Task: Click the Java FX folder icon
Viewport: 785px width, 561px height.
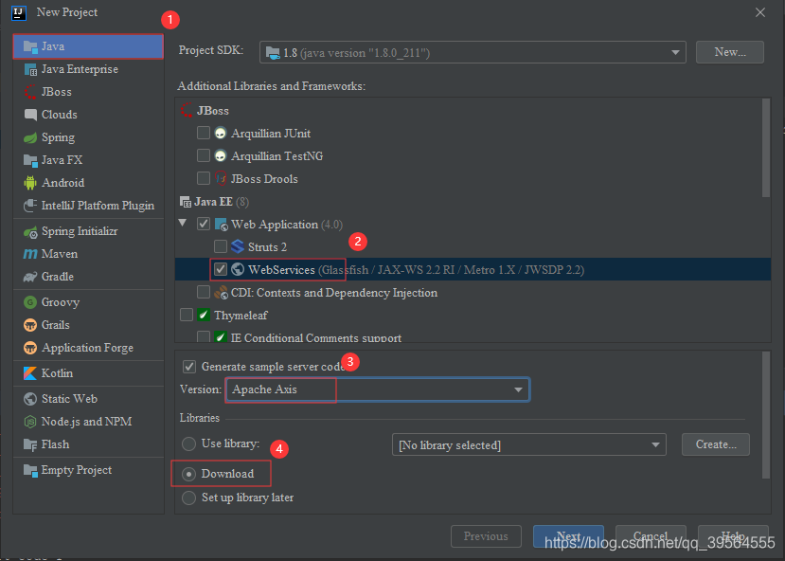Action: [30, 160]
